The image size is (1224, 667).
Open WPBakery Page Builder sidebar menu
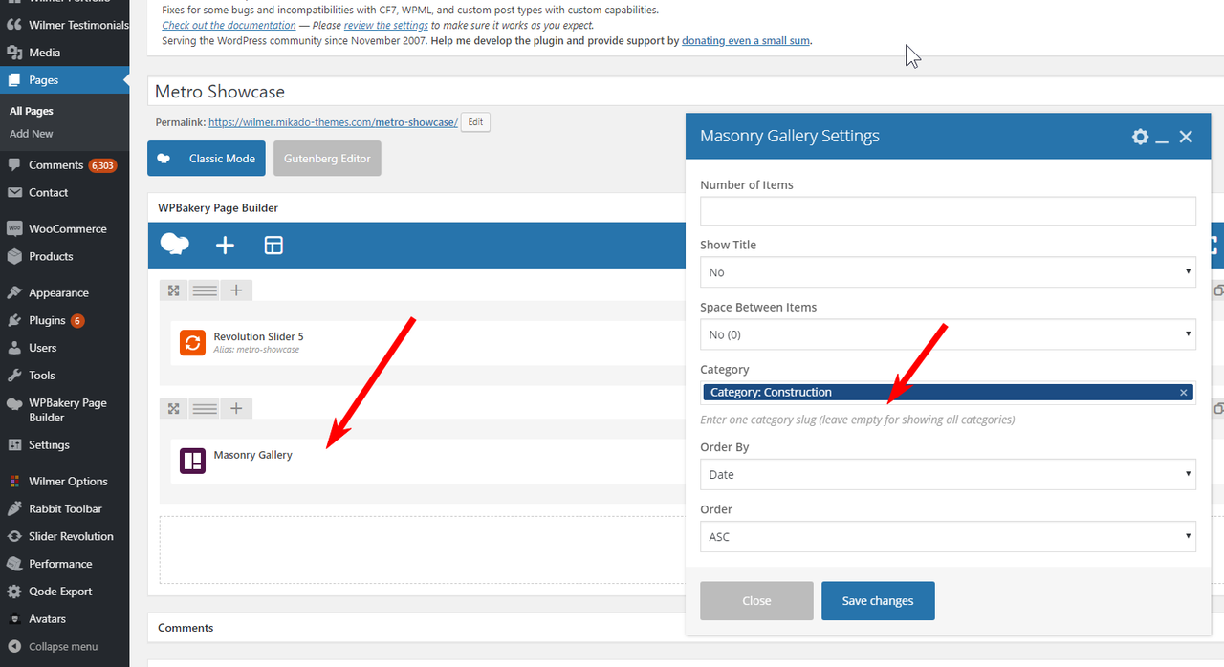[64, 410]
